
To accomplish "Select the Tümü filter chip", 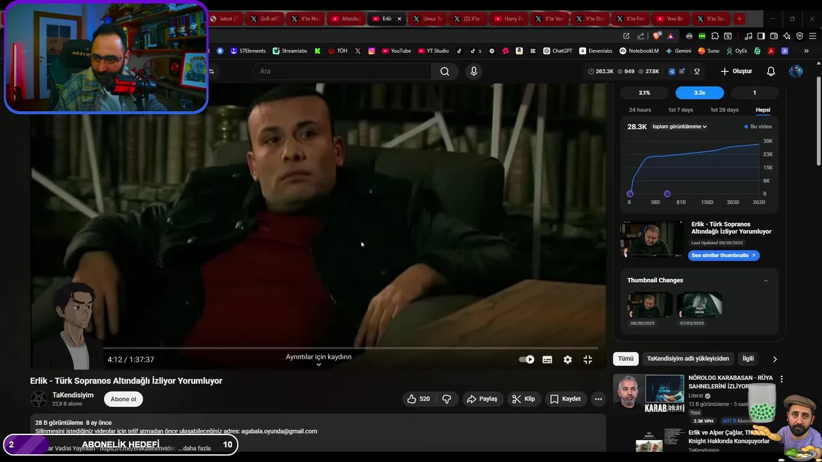I will 625,359.
